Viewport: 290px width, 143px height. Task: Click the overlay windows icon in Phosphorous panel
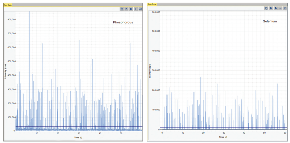tap(141, 9)
